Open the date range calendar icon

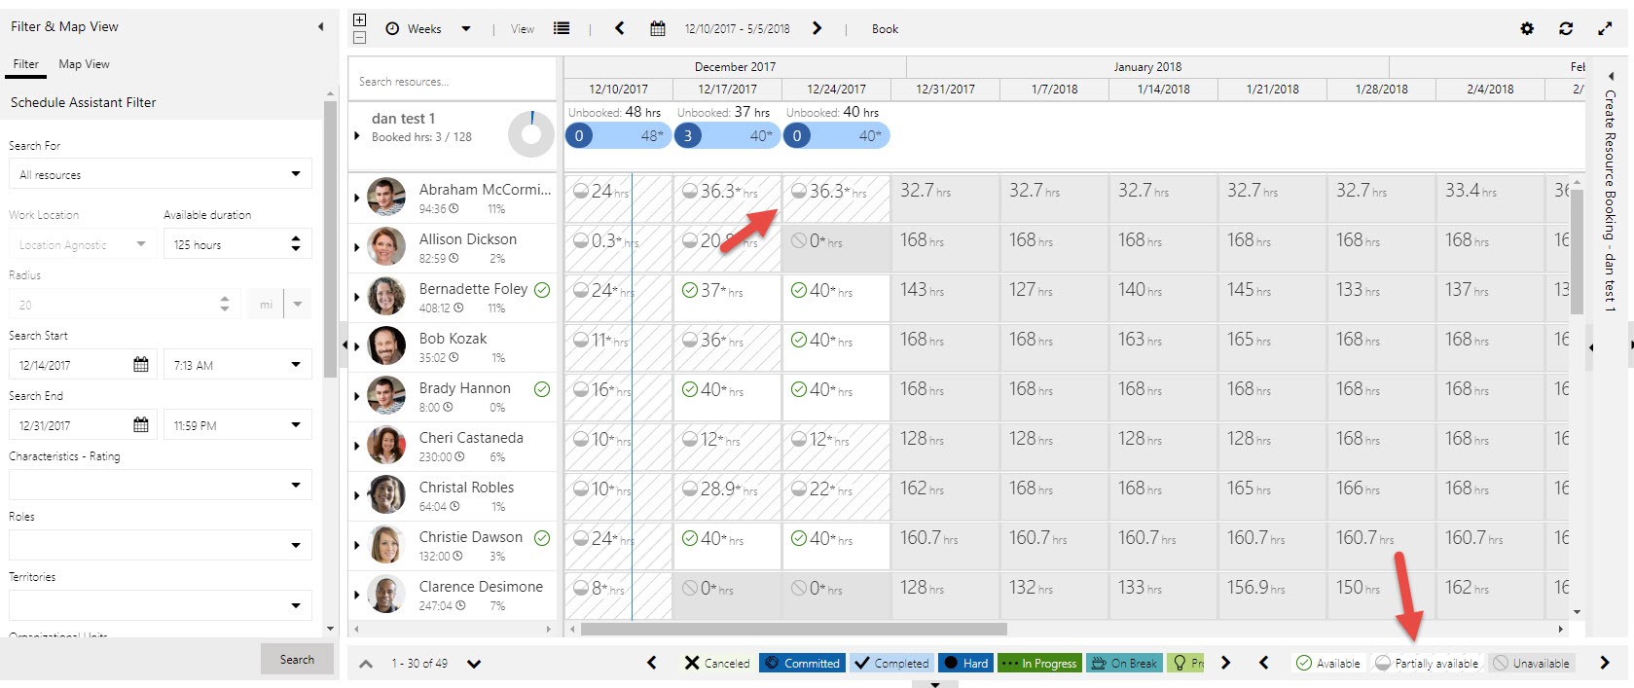658,29
